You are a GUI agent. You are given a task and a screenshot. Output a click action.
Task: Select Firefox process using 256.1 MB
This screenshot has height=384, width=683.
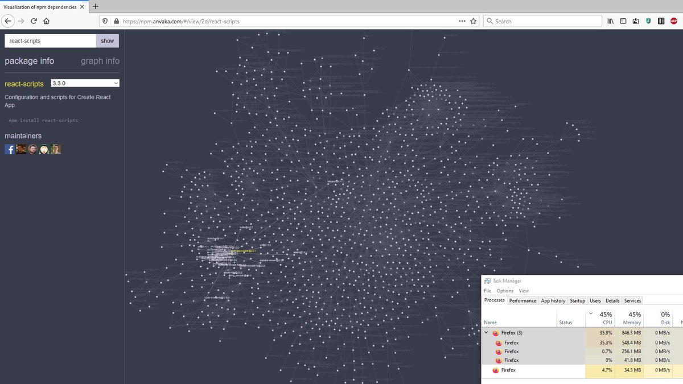pyautogui.click(x=582, y=351)
